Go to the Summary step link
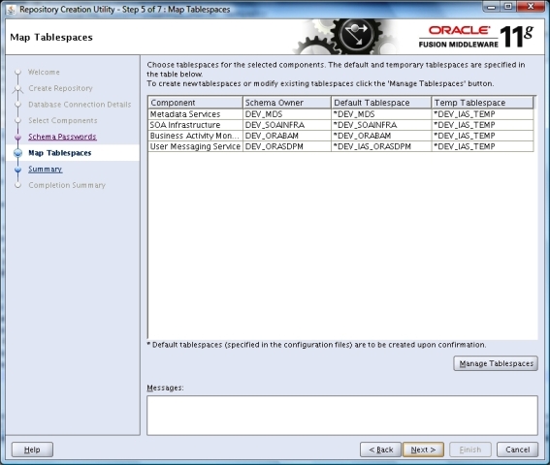The image size is (550, 465). click(x=45, y=169)
